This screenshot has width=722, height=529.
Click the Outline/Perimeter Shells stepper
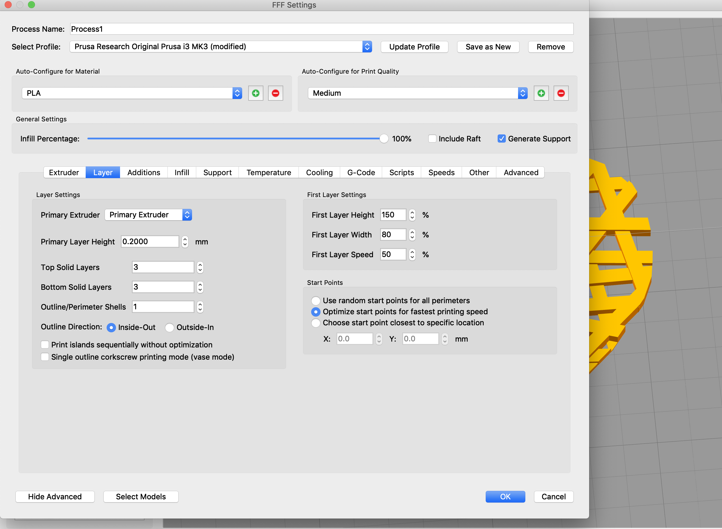200,307
